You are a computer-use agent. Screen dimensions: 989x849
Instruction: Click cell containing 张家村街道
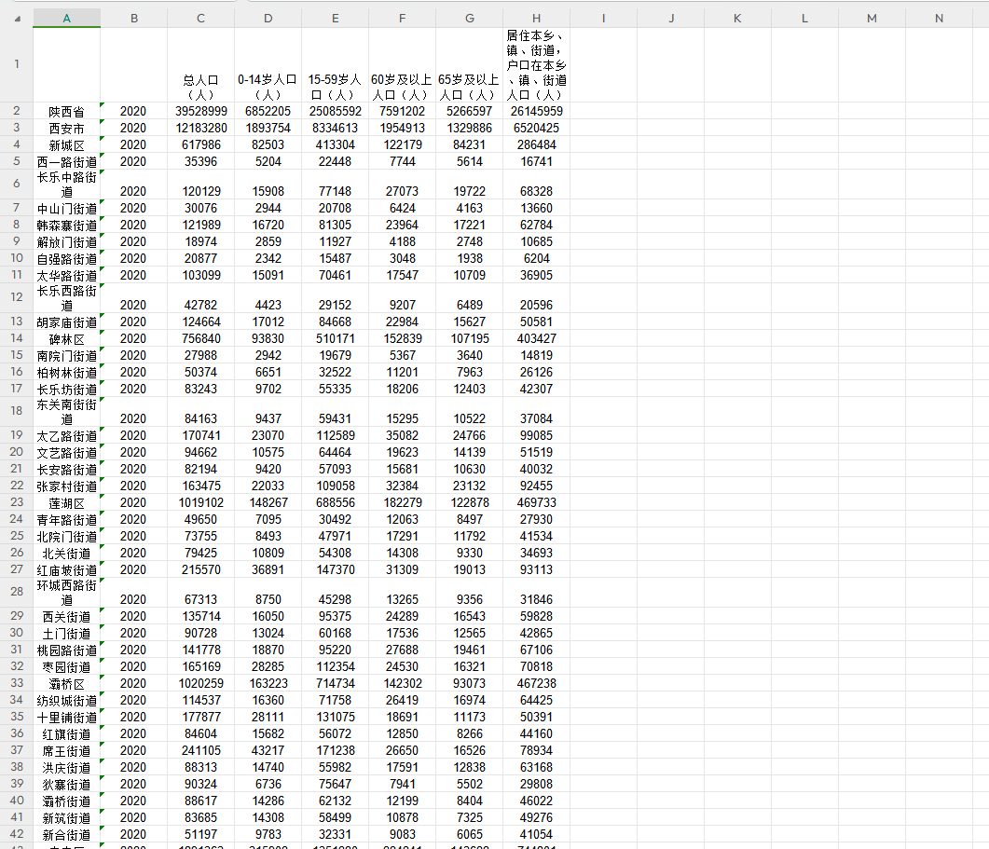[x=67, y=486]
